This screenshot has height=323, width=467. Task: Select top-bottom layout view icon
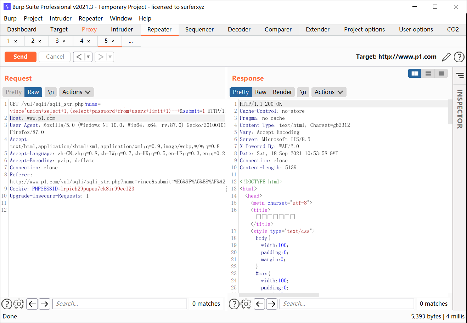click(x=428, y=73)
